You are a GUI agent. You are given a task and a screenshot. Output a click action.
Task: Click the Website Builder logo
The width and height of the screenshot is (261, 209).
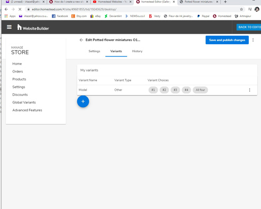(x=33, y=28)
